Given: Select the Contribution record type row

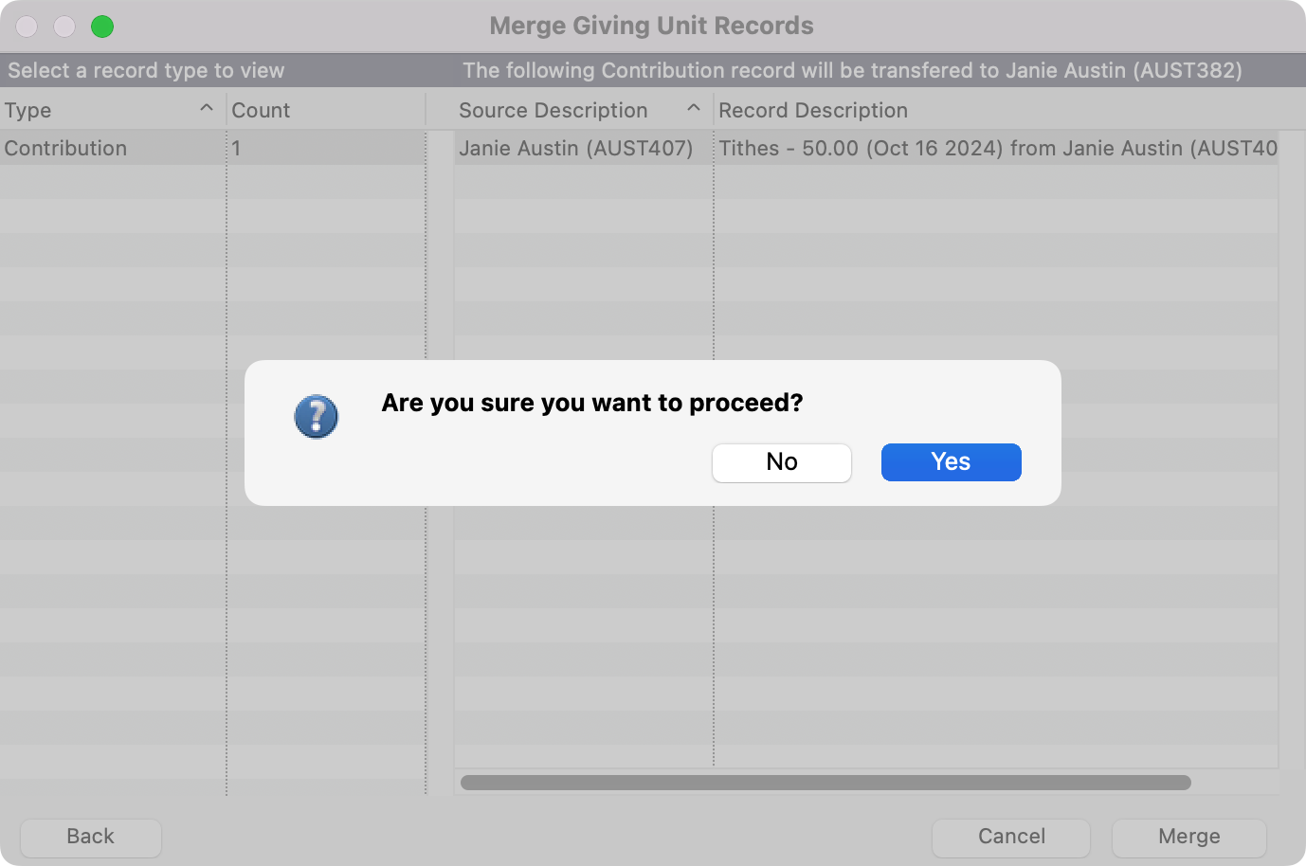Looking at the screenshot, I should [x=66, y=149].
